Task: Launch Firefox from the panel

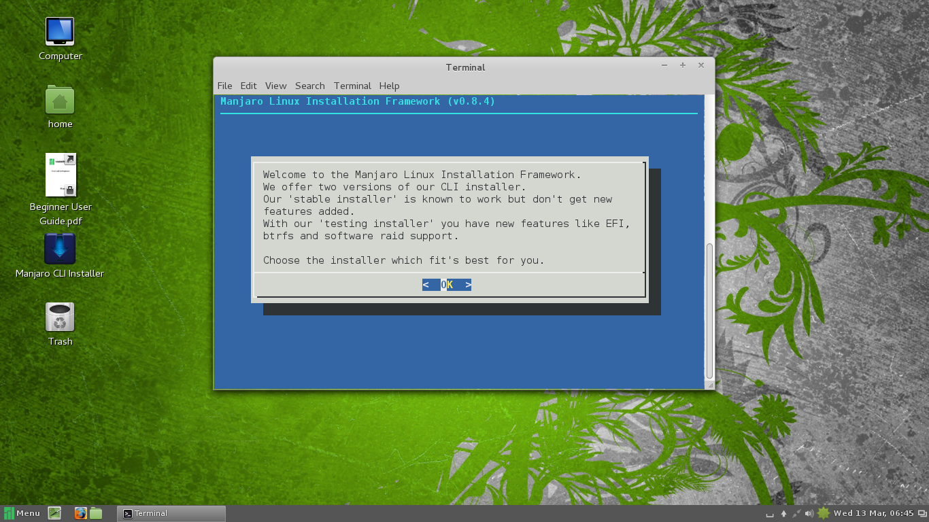Action: click(x=81, y=513)
